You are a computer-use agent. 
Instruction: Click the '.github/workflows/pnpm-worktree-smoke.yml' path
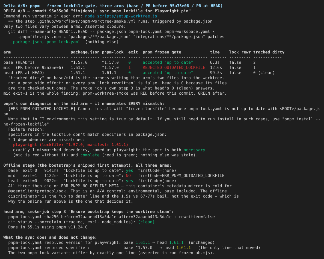tap(86, 21)
